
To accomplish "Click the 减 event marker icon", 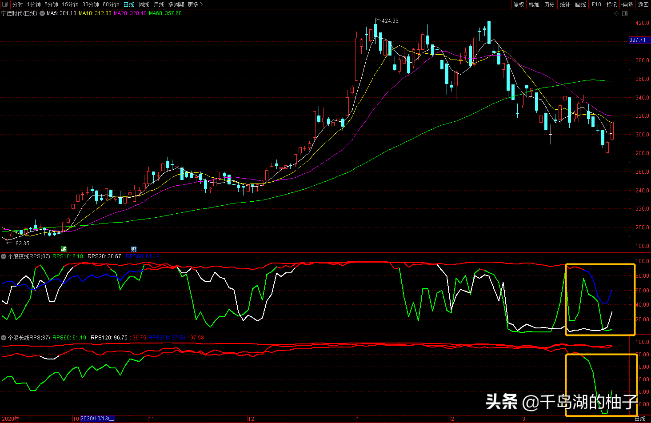I will pos(64,249).
